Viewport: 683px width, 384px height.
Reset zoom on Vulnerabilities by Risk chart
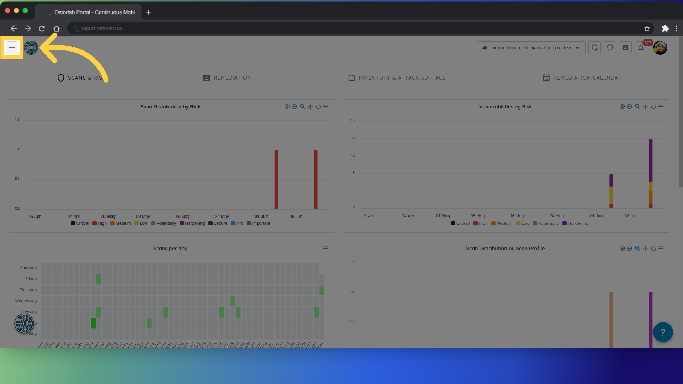coord(653,107)
